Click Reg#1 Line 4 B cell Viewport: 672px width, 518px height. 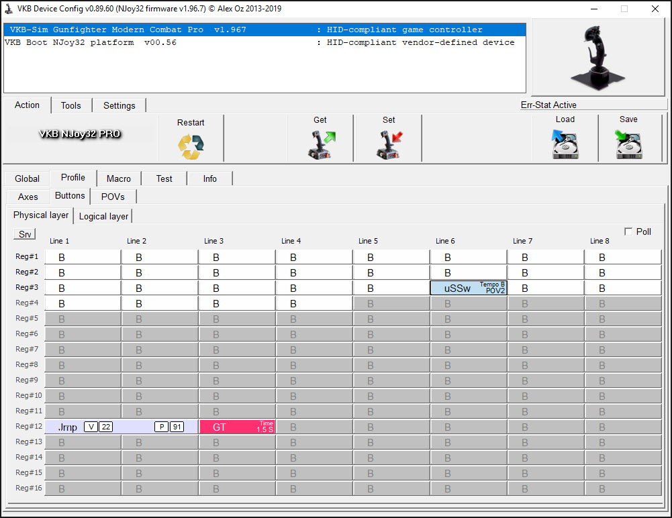[314, 257]
